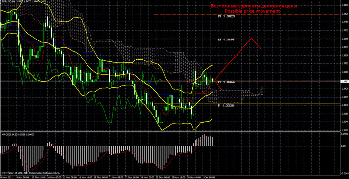
Task: Click the 0.00 MACD zero-level label
Action: [344, 146]
